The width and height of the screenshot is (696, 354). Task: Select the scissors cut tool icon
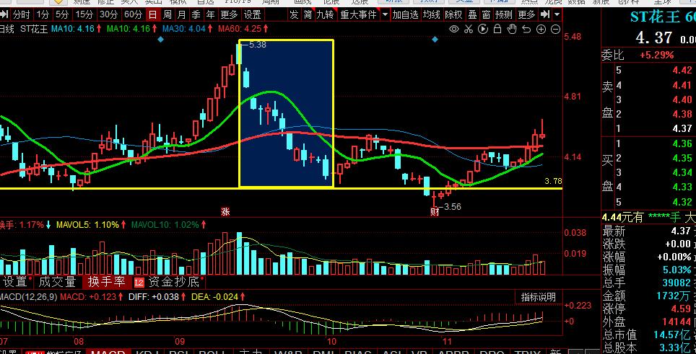(469, 30)
